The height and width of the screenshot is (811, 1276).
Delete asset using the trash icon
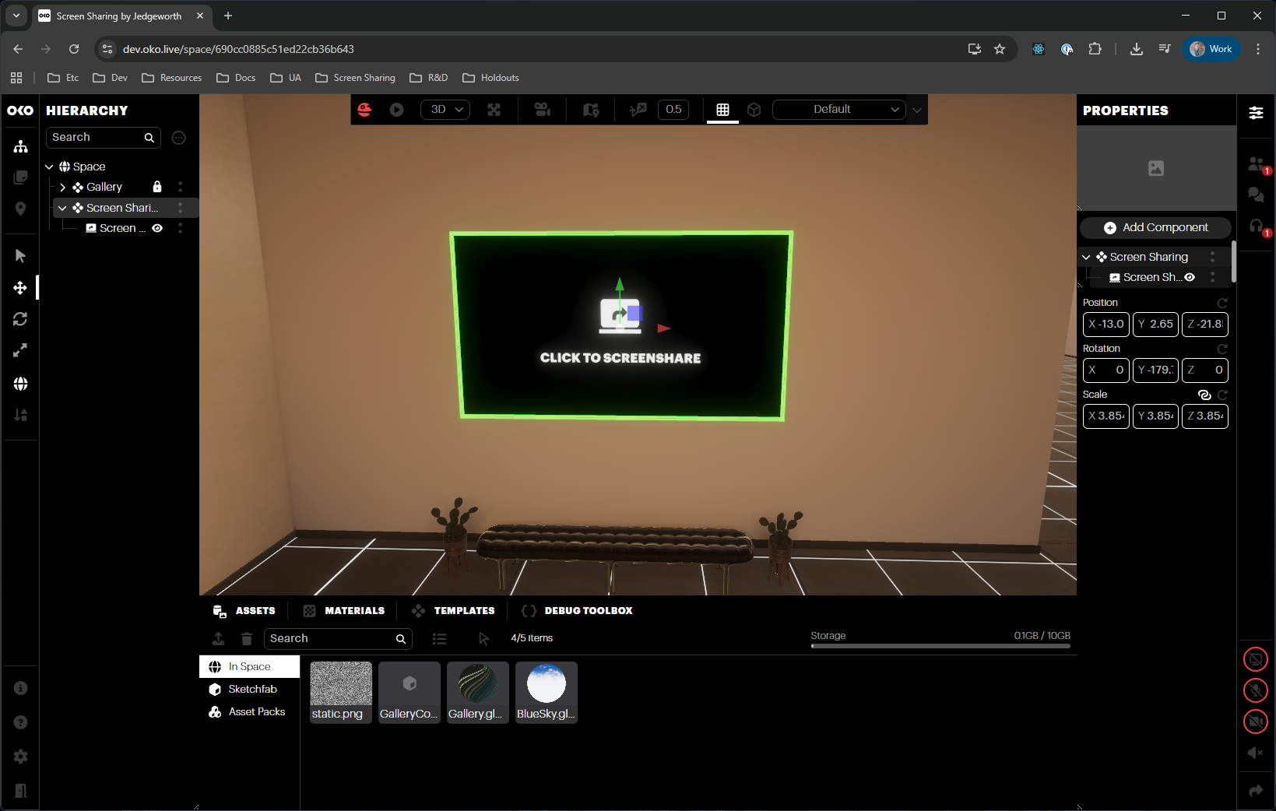point(246,639)
